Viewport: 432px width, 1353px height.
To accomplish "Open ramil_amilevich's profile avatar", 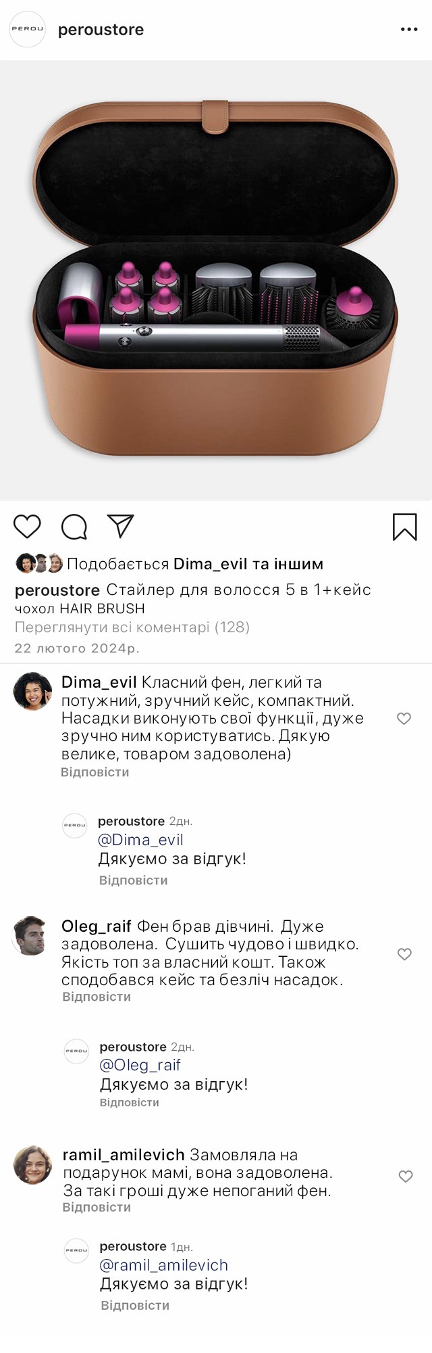I will (x=32, y=1165).
